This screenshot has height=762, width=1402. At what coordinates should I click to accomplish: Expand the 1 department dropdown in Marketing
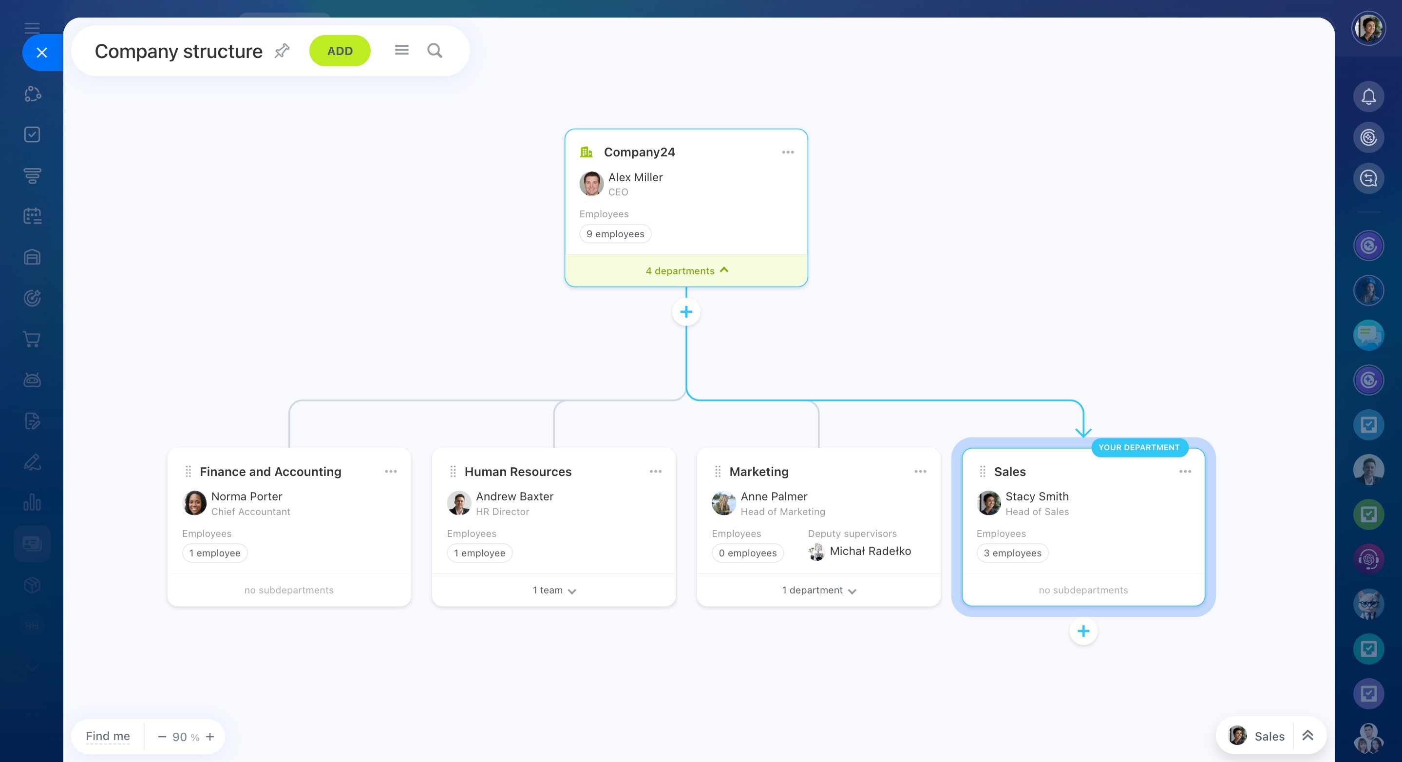[x=818, y=590]
